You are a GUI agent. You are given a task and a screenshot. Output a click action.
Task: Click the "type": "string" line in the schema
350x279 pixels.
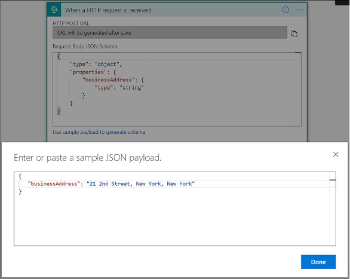(119, 88)
